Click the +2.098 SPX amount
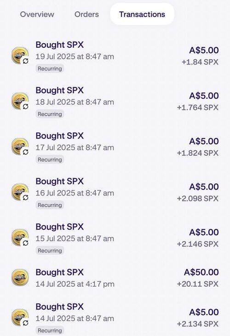The height and width of the screenshot is (336, 230). click(198, 199)
